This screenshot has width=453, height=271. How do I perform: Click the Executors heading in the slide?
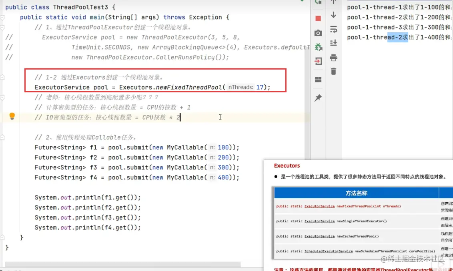pyautogui.click(x=287, y=165)
